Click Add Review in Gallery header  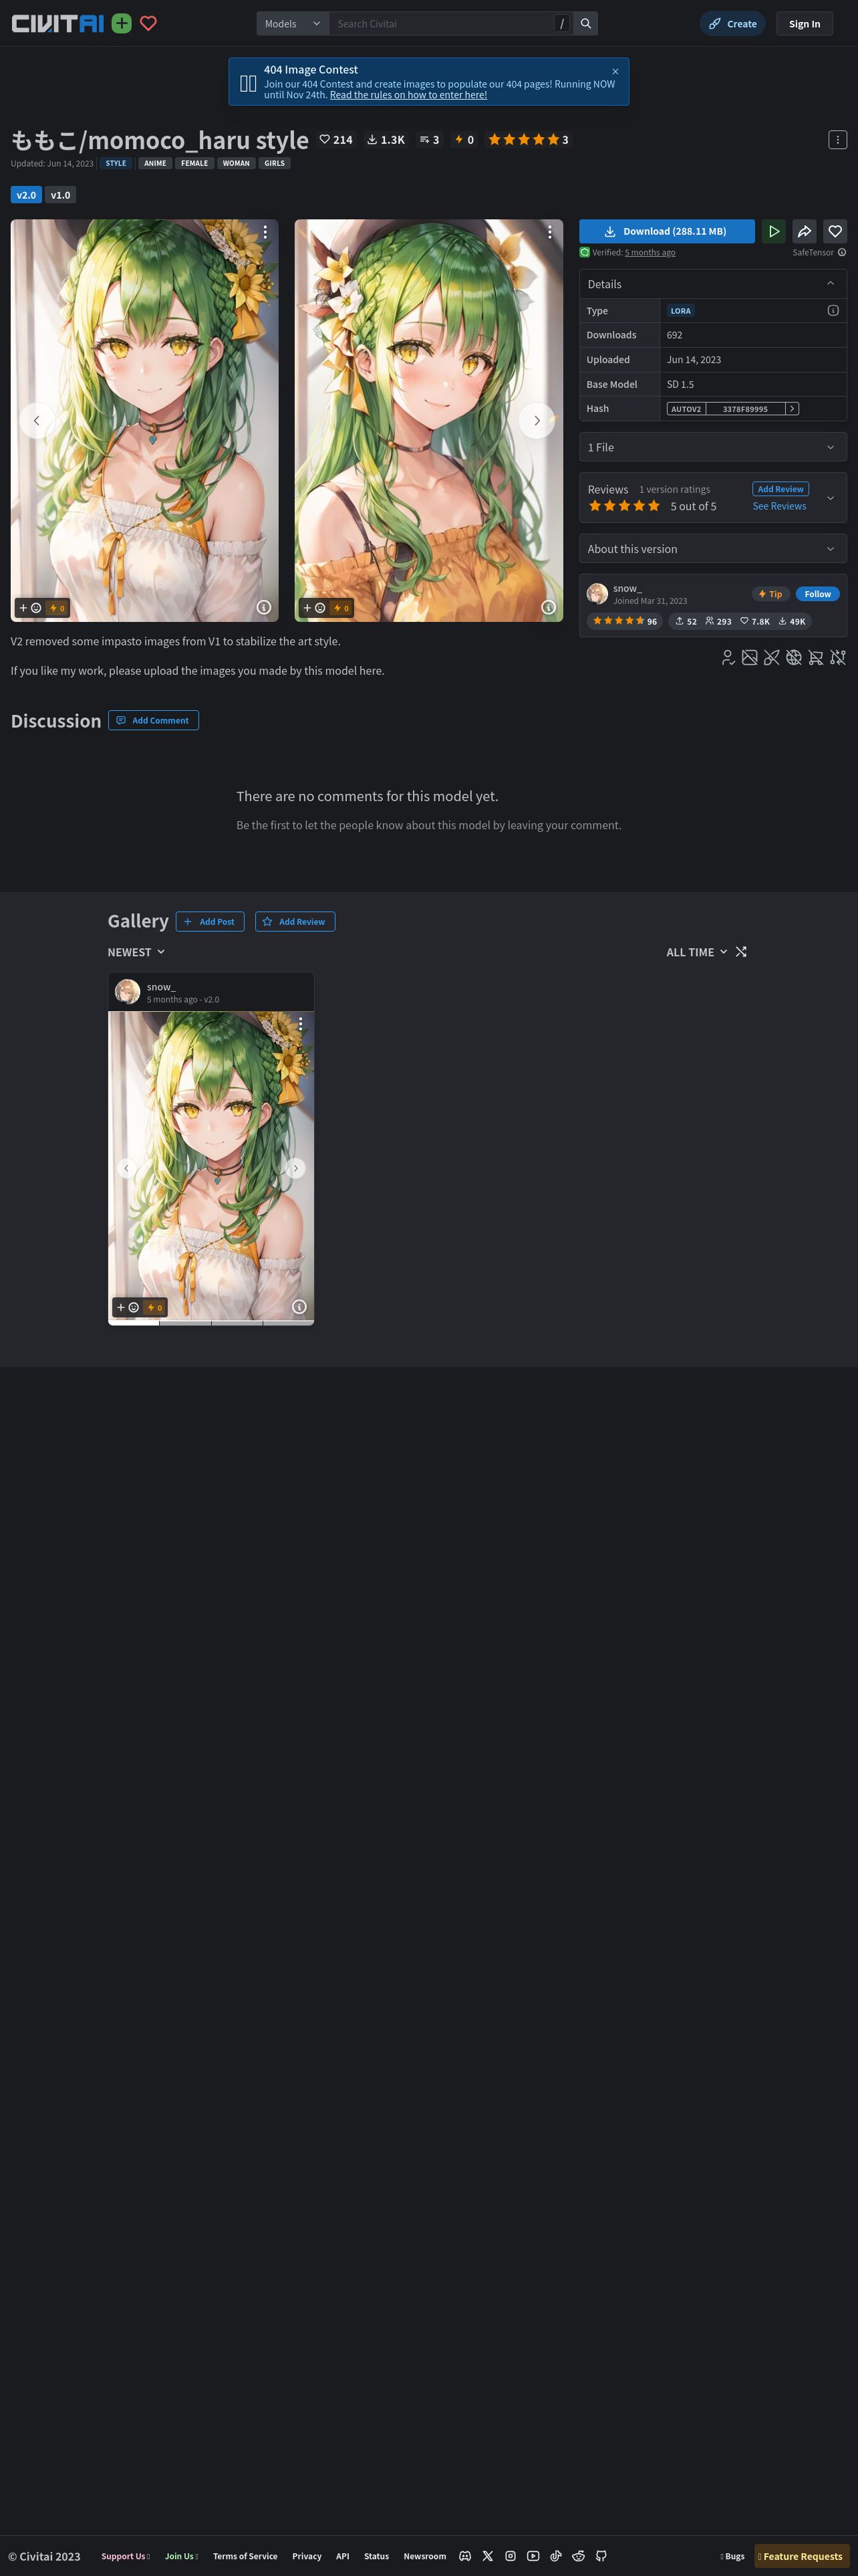(x=295, y=921)
